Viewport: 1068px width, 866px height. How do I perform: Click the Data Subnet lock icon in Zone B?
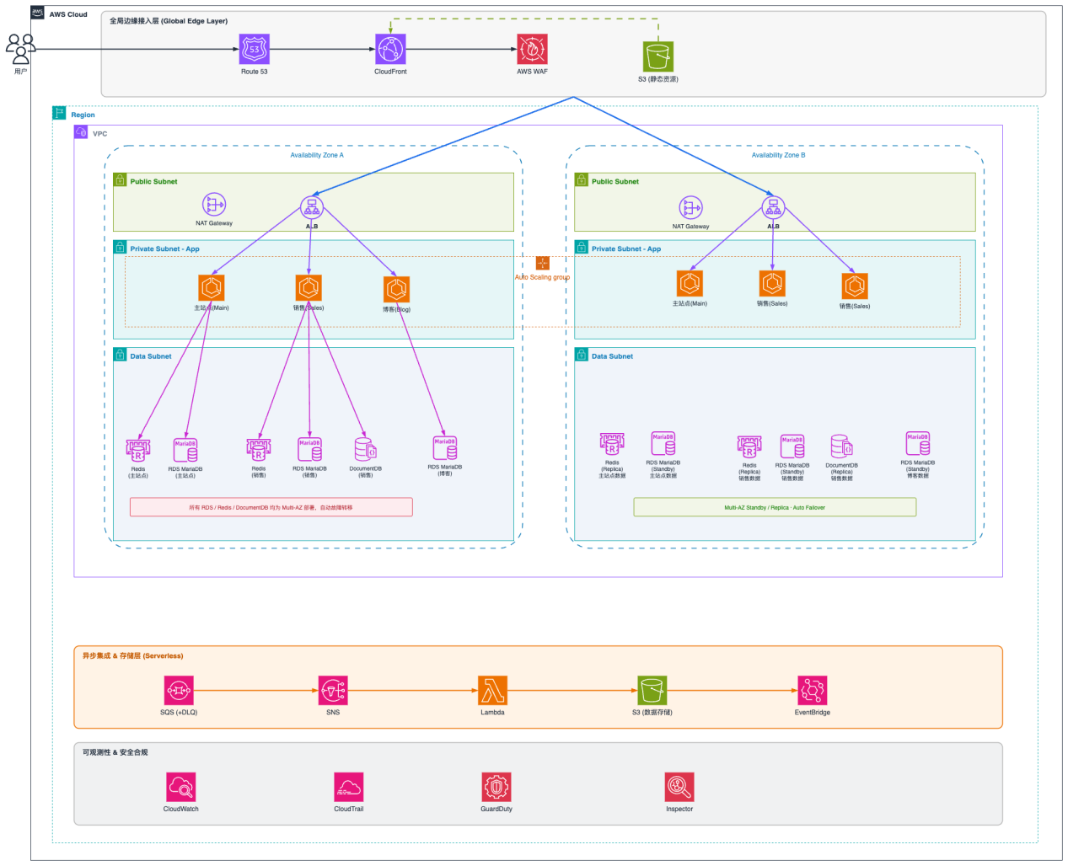click(x=581, y=355)
